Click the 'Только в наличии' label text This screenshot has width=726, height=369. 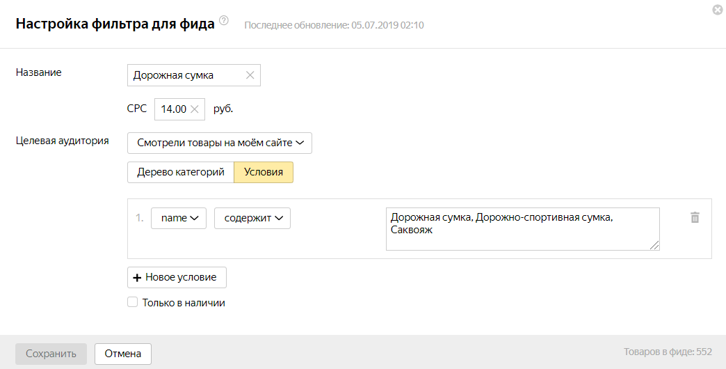click(184, 303)
